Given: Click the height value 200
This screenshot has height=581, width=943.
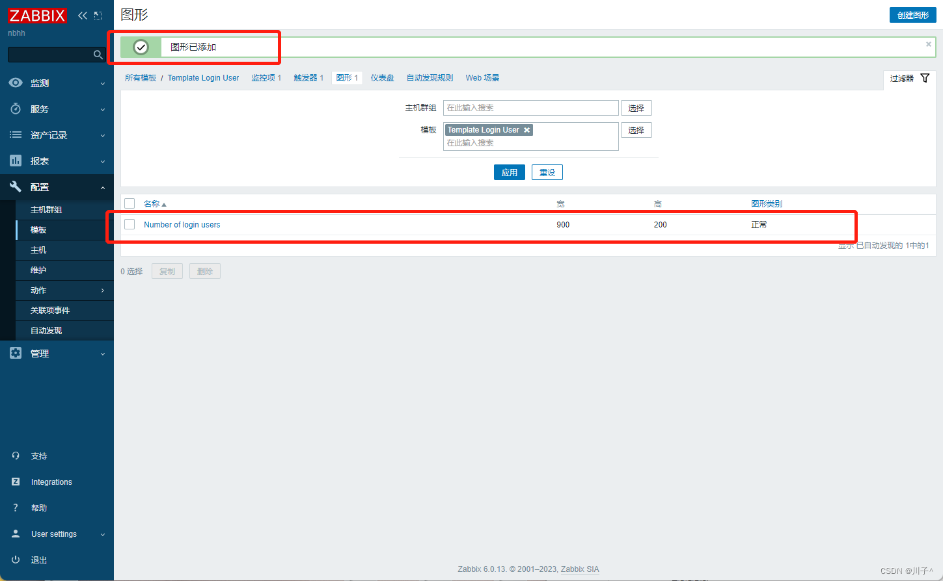Looking at the screenshot, I should 660,224.
